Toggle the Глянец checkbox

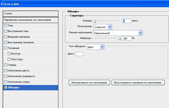[6, 65]
